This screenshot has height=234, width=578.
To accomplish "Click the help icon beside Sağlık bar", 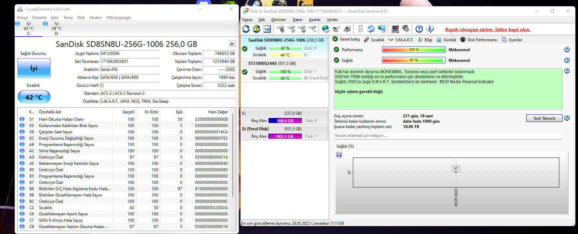I will 567,60.
